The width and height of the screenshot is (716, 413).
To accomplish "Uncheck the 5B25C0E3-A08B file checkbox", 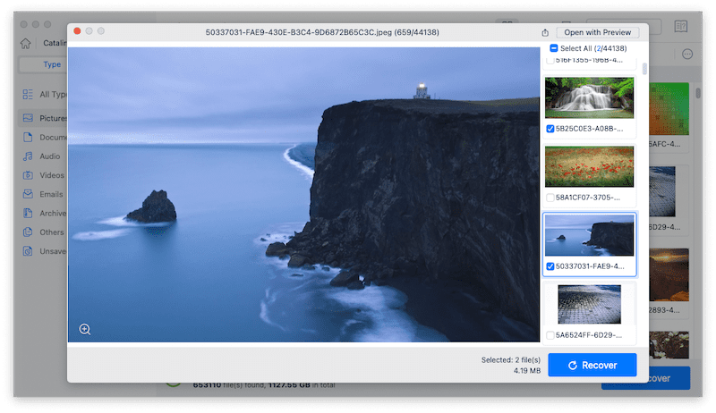I will point(550,129).
